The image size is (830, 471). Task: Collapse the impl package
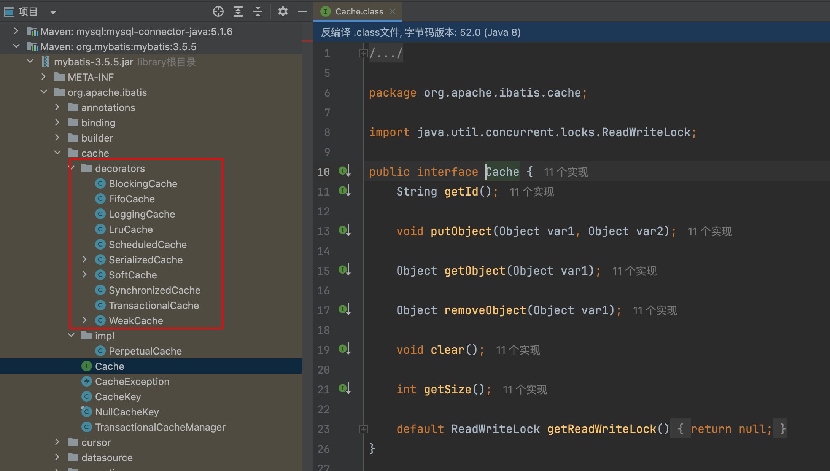click(71, 335)
